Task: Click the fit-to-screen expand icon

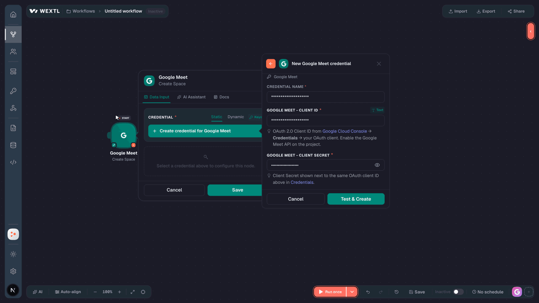Action: point(133,292)
